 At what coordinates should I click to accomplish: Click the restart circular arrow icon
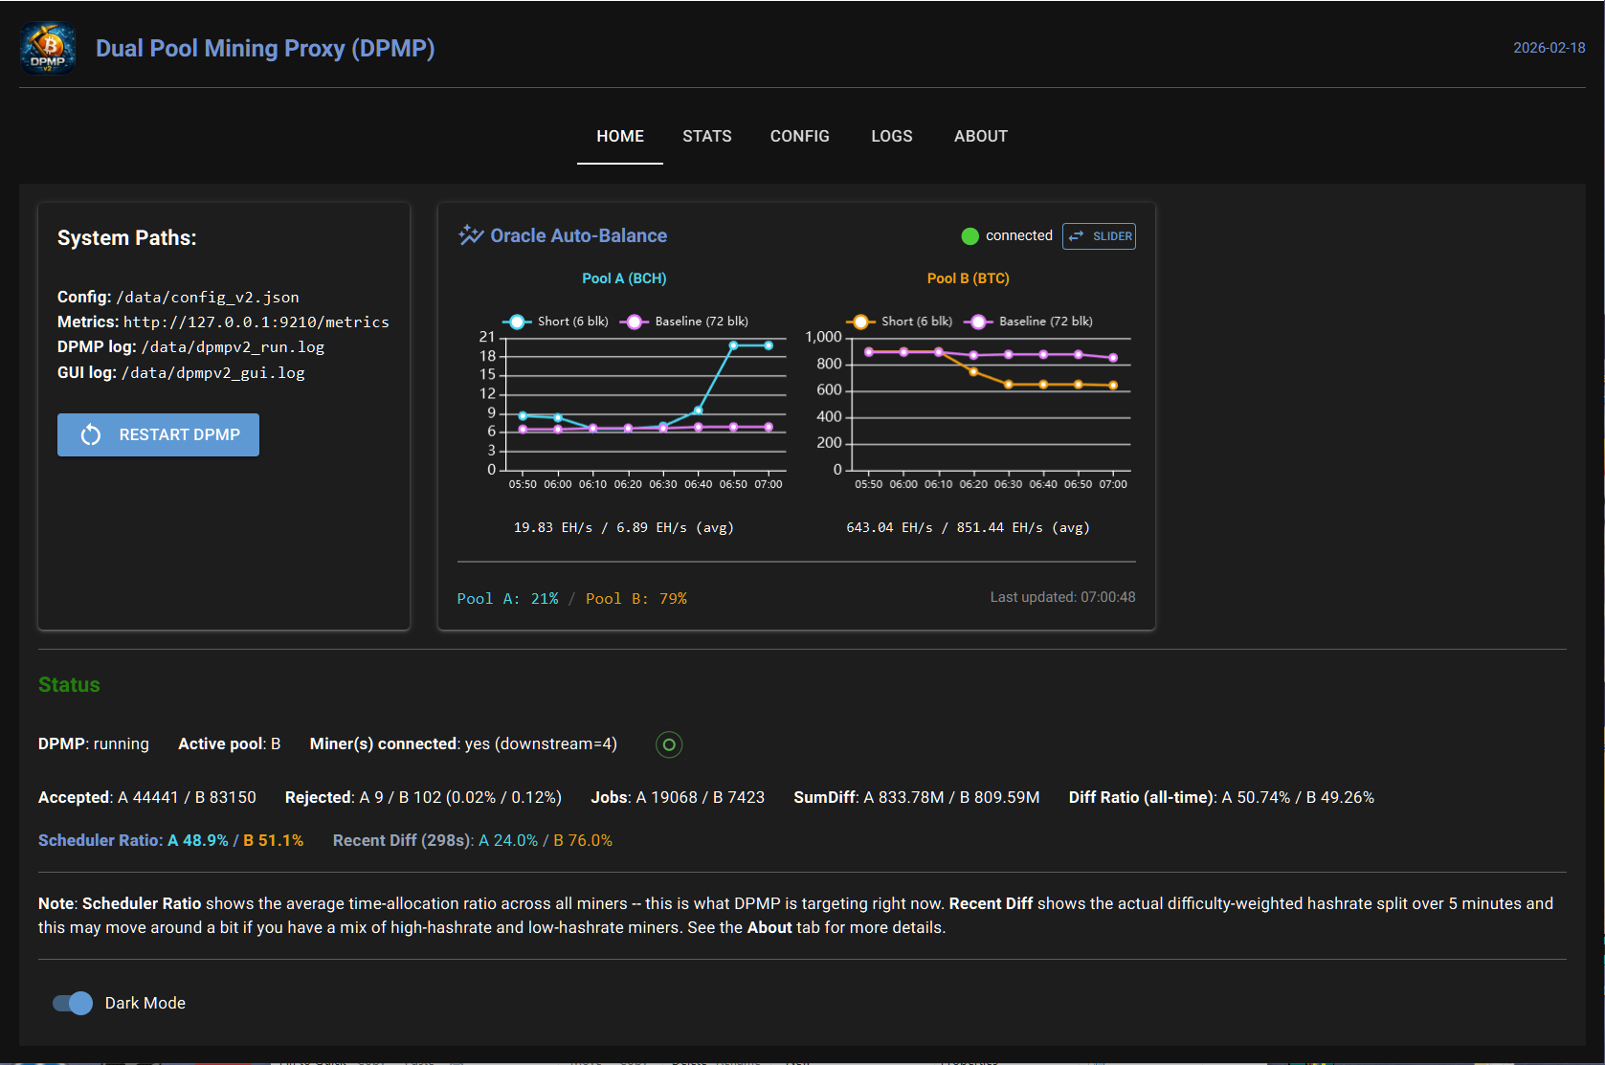point(91,435)
